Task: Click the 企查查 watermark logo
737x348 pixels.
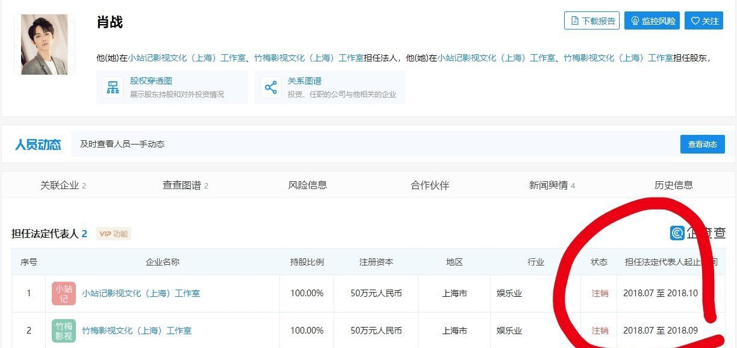Action: [x=698, y=233]
